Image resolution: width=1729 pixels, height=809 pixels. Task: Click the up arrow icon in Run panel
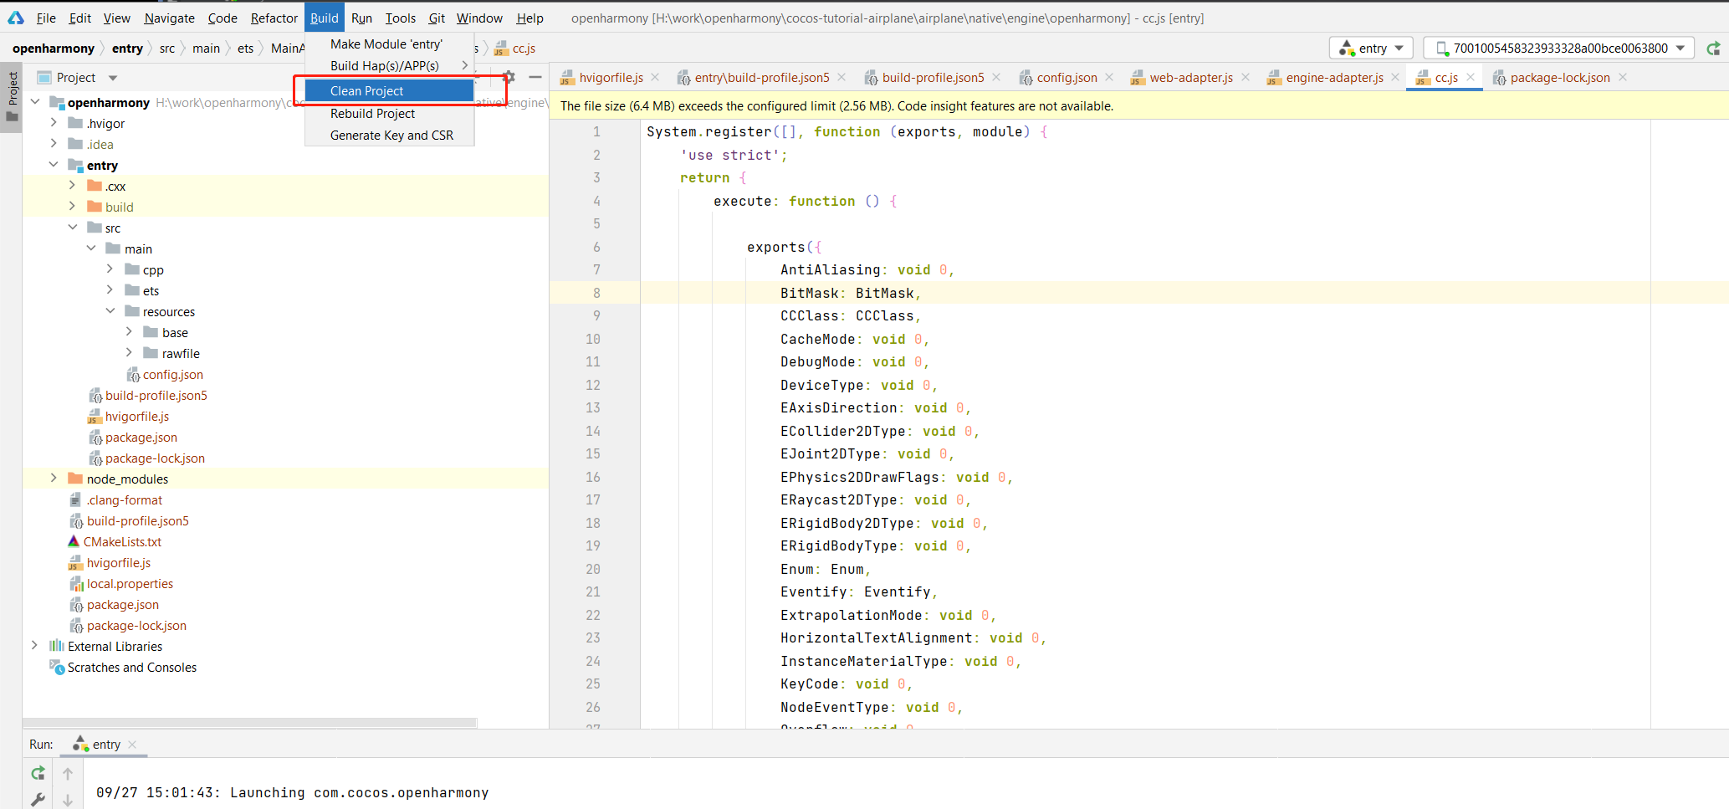click(68, 774)
